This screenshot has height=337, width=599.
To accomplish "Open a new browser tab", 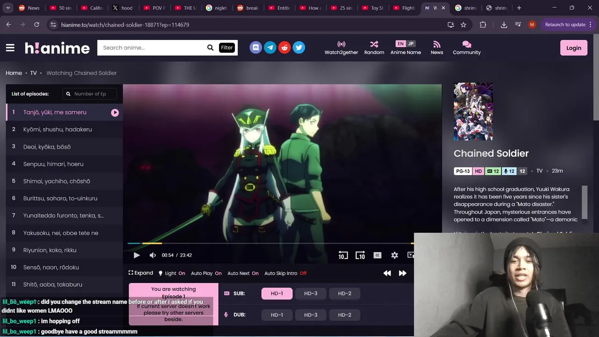I will [x=519, y=8].
